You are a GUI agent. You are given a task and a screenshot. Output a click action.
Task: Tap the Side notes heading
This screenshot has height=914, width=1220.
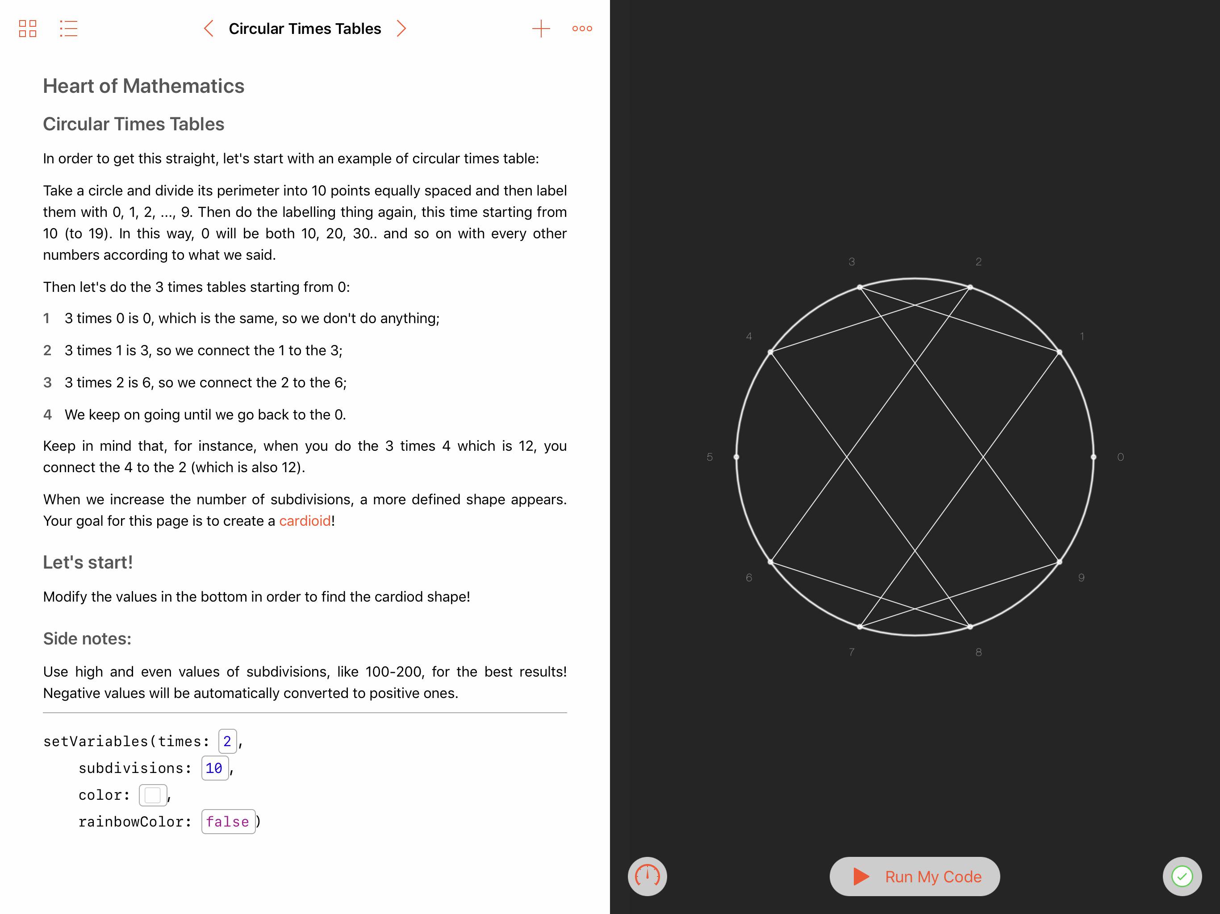[87, 638]
